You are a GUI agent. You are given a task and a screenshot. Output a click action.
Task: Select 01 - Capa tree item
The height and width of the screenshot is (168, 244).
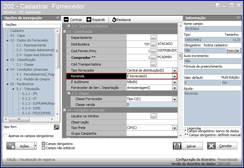coord(17,35)
